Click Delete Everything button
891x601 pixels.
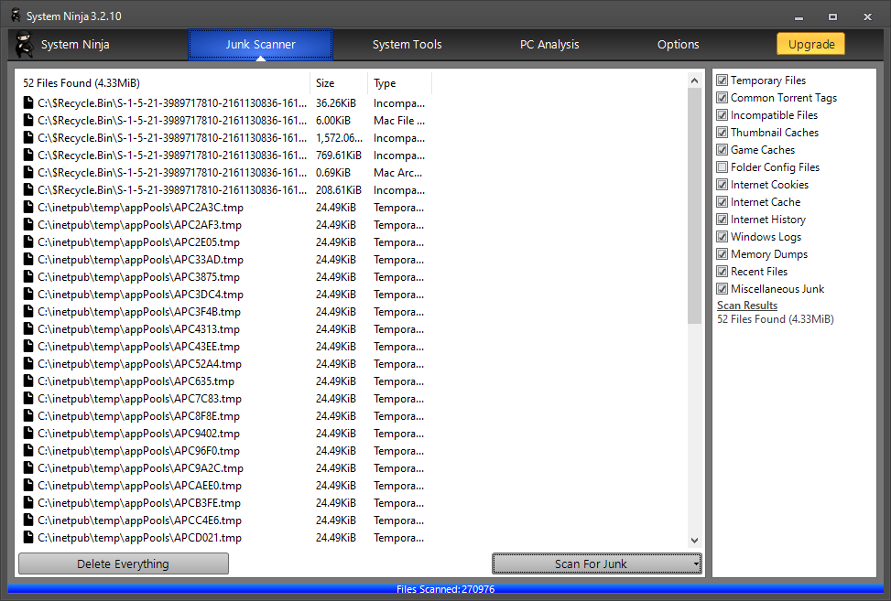coord(124,563)
